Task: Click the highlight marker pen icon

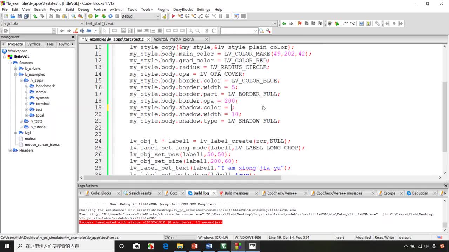Action: [x=75, y=31]
